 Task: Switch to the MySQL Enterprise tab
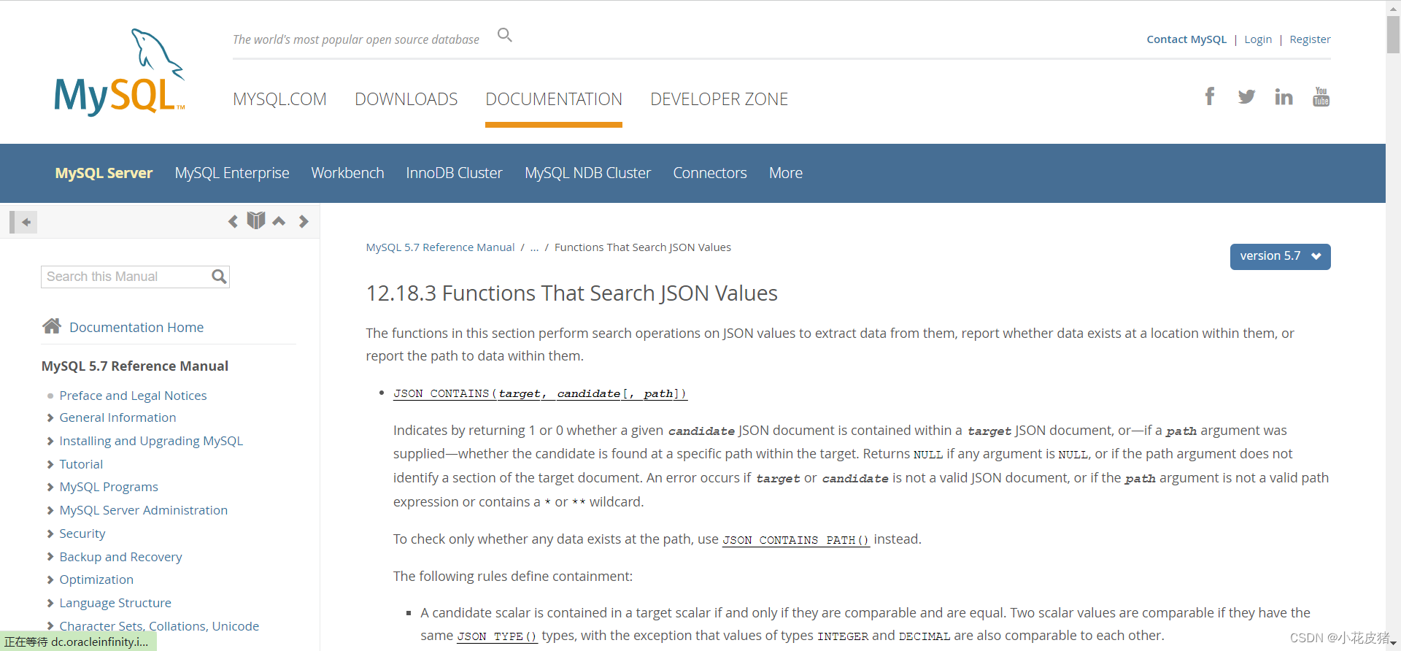click(x=232, y=173)
